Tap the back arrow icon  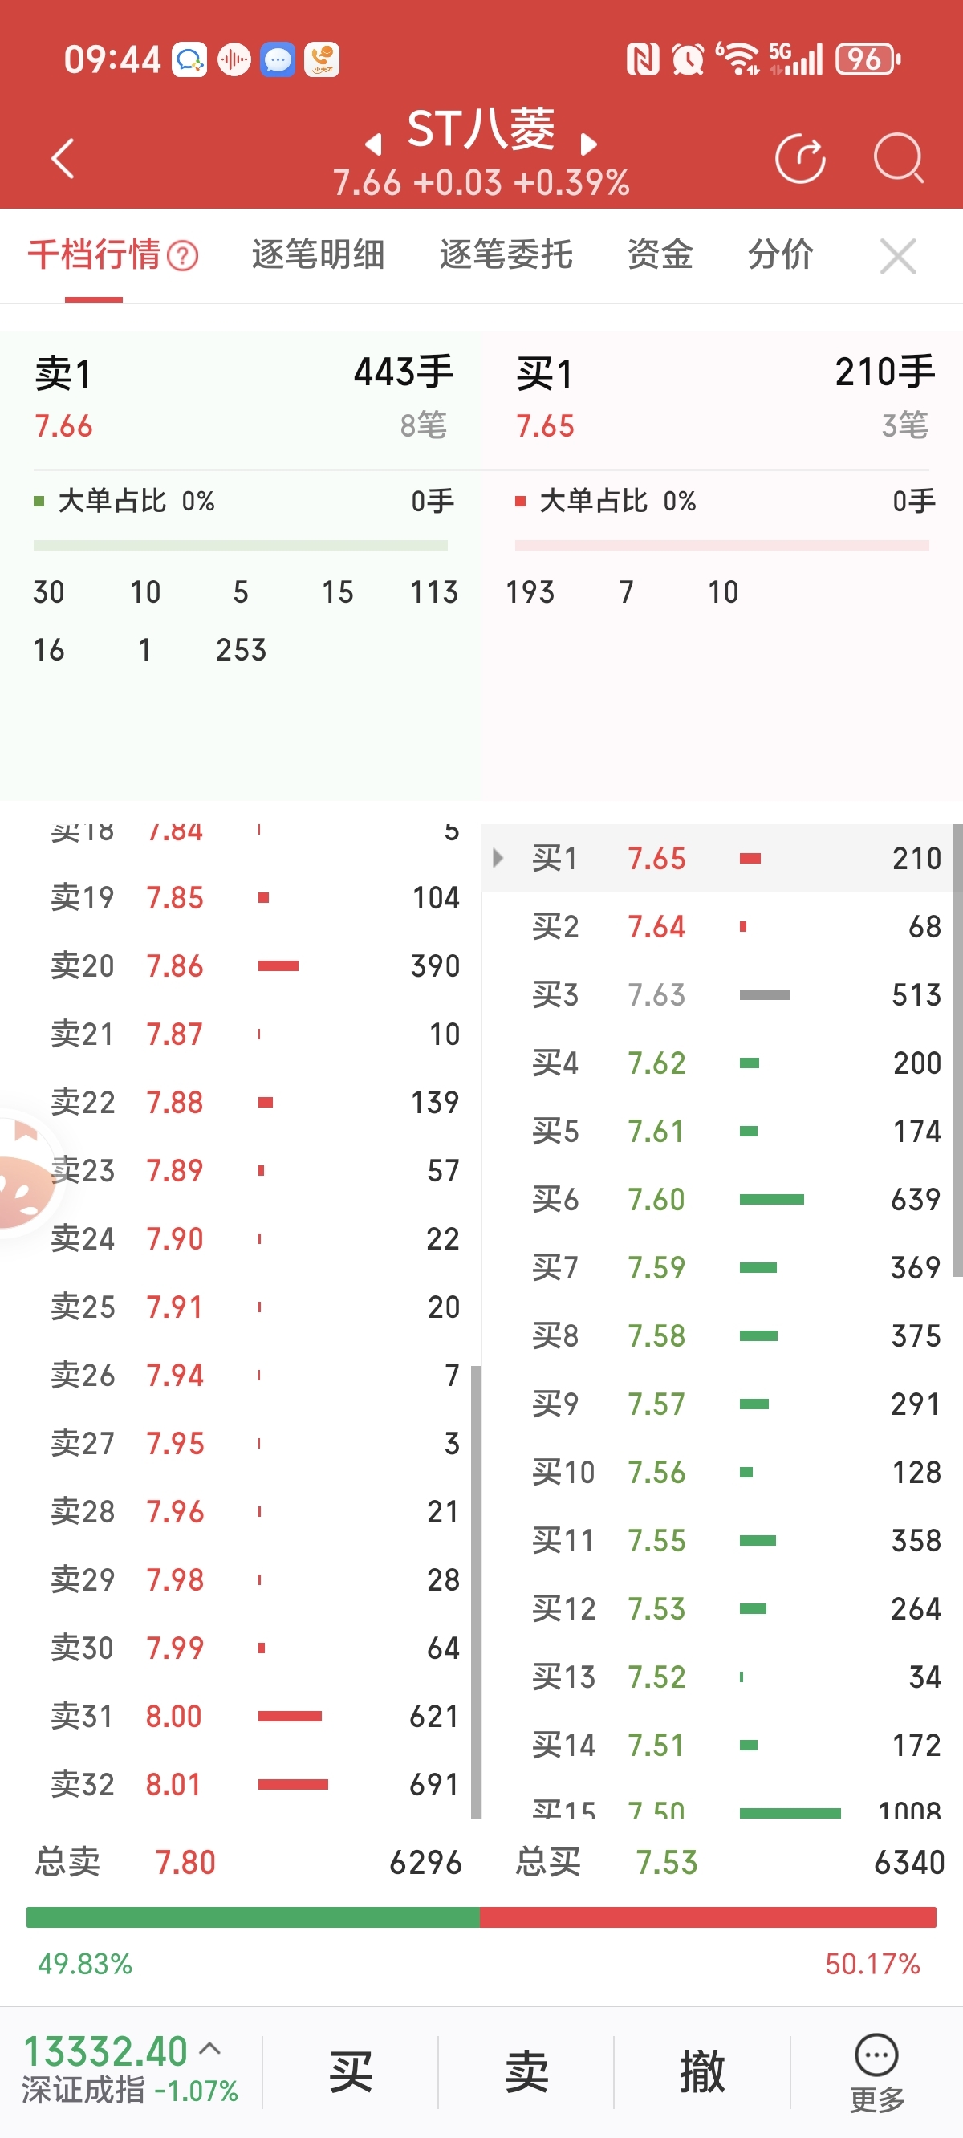[63, 157]
